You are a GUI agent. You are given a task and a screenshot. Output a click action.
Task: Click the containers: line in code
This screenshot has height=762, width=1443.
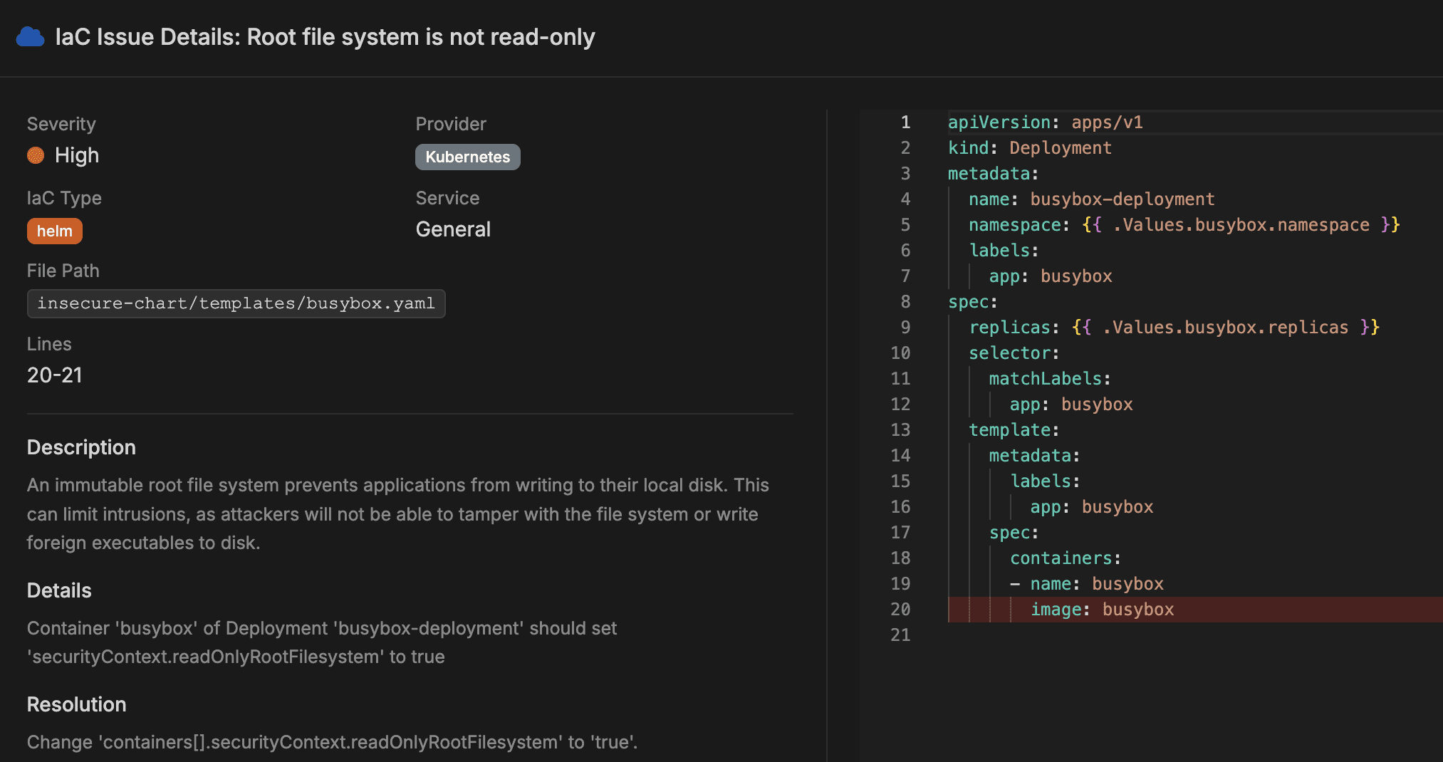tap(1065, 558)
